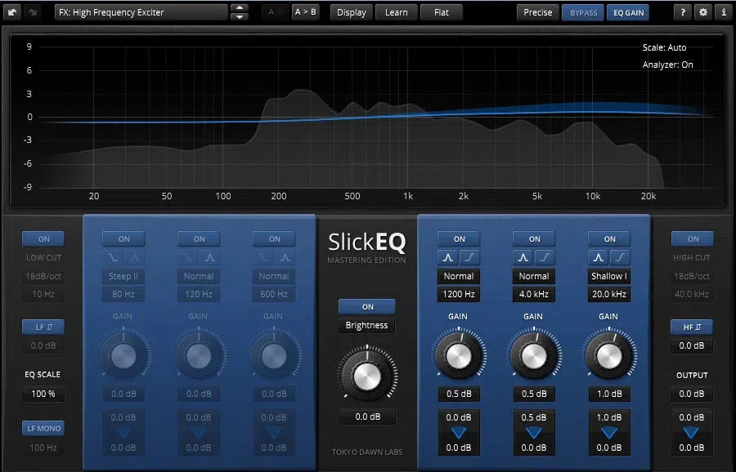This screenshot has height=472, width=736.
Task: Switch to EQ GAIN mode in the top bar
Action: tap(628, 12)
